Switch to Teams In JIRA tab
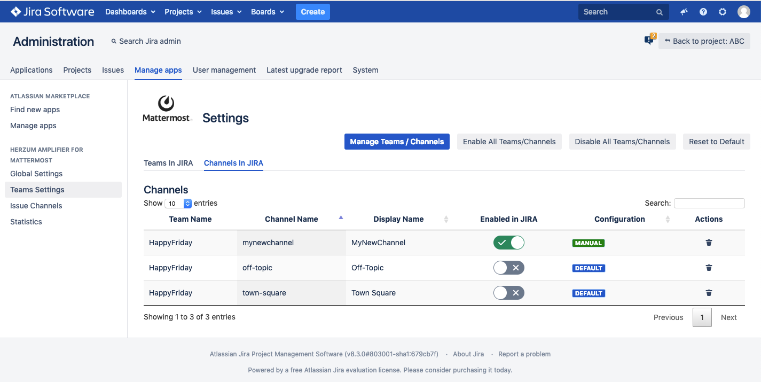Viewport: 761px width, 382px height. point(168,163)
